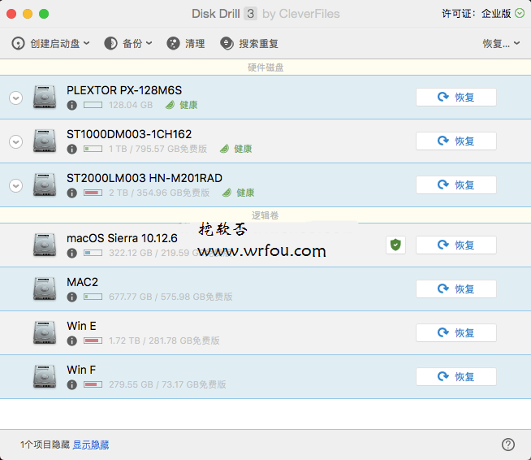Image resolution: width=531 pixels, height=460 pixels.
Task: Show info for ST2000LM003 HN-M201RAD
Action: [x=71, y=193]
